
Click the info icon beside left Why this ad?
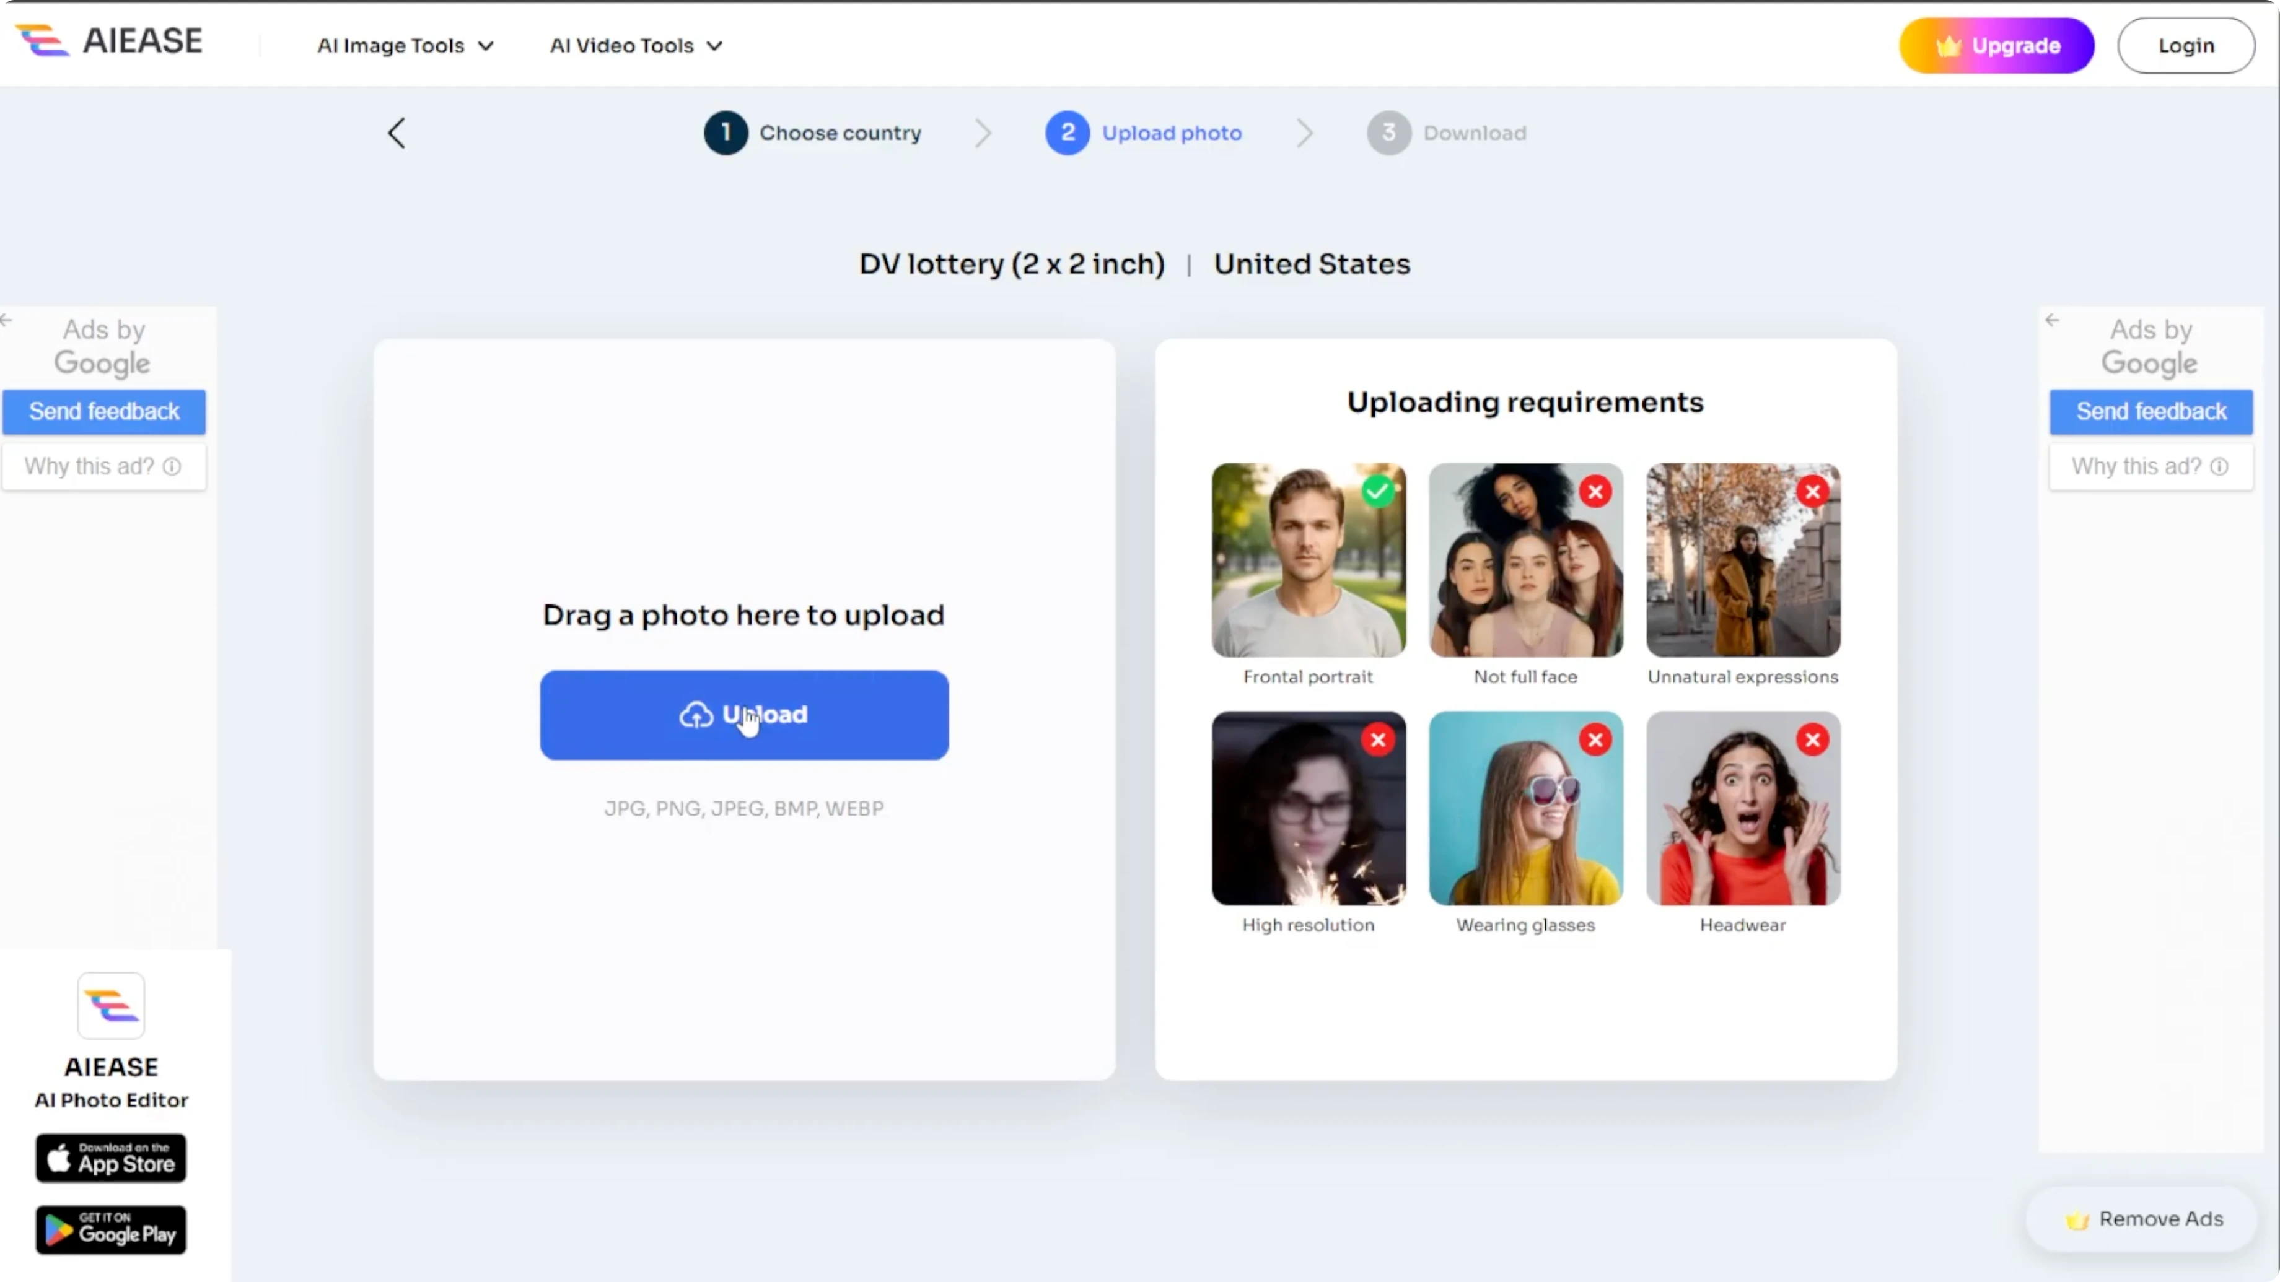(172, 466)
